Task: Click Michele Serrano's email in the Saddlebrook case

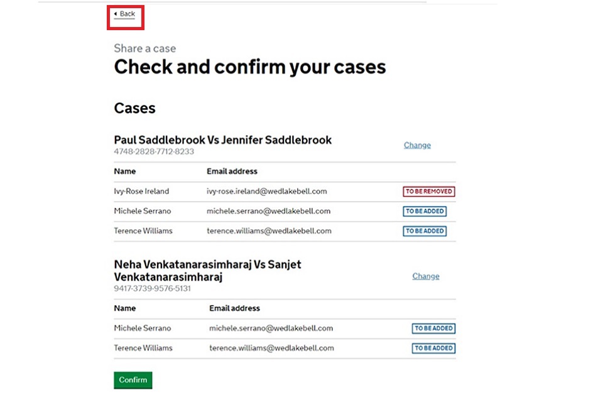Action: pyautogui.click(x=268, y=211)
